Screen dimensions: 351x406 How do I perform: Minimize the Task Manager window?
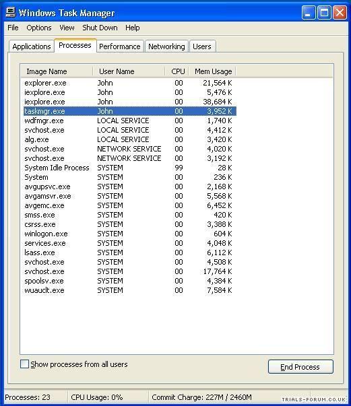[309, 12]
